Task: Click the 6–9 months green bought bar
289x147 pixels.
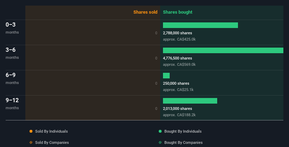Action: point(166,76)
